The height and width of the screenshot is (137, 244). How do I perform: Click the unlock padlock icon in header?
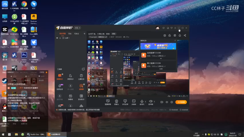[170, 35]
